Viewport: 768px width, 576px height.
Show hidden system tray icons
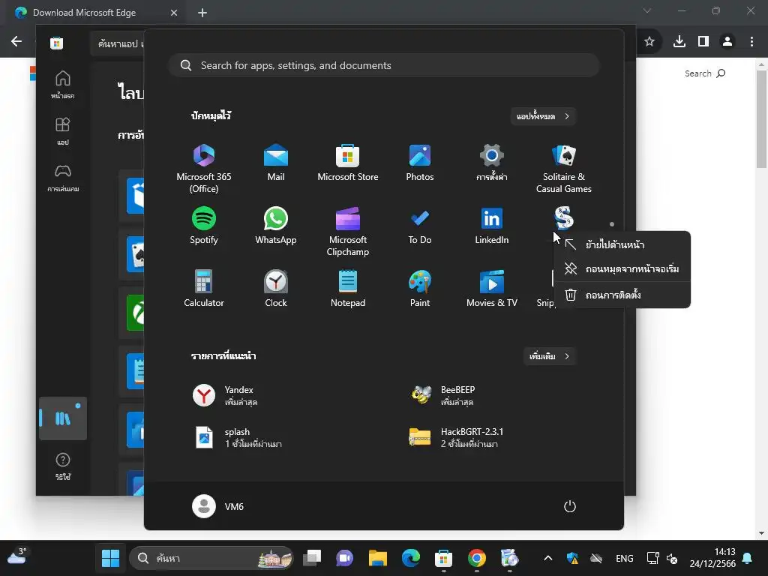click(x=548, y=558)
